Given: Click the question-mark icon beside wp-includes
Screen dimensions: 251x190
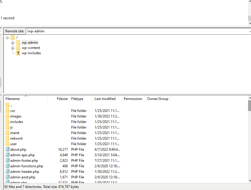Looking at the screenshot, I should click(x=18, y=53).
